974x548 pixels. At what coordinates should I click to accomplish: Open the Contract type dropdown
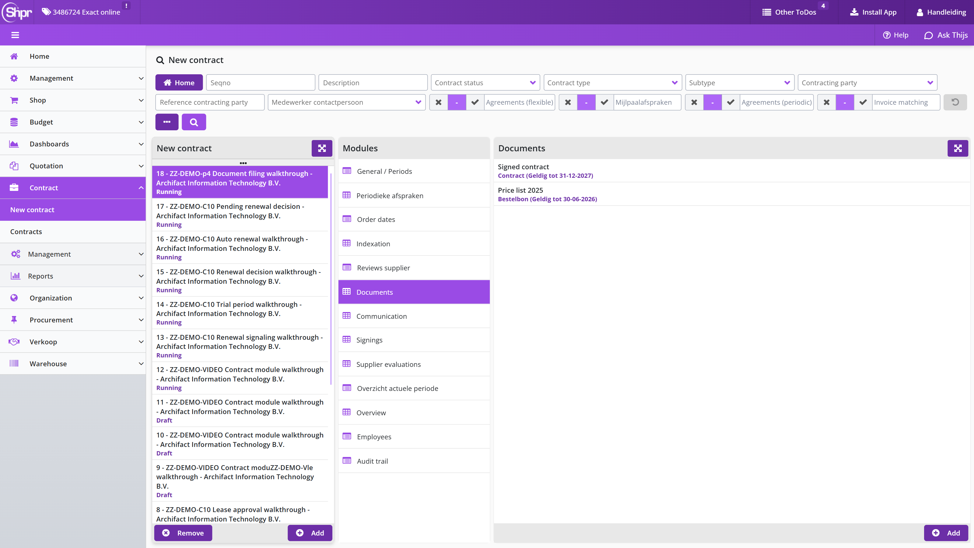pyautogui.click(x=612, y=83)
